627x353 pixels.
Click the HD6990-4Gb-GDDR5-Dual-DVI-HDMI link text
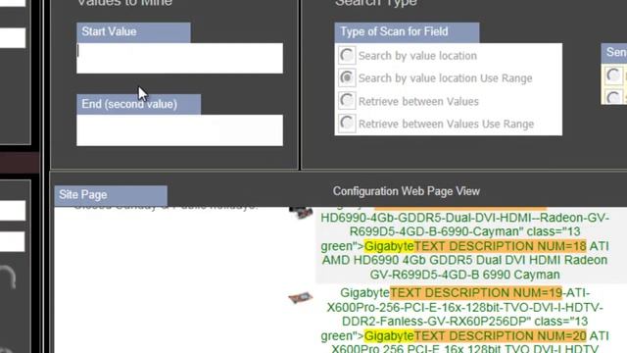pyautogui.click(x=464, y=218)
